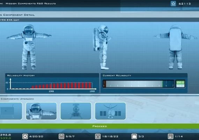Viewport: 199px width, 140px height.
Task: Click the 18/18/22 status value
Action: (110, 136)
